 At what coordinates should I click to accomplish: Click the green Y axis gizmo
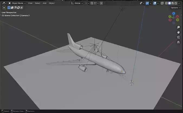pyautogui.click(x=170, y=16)
